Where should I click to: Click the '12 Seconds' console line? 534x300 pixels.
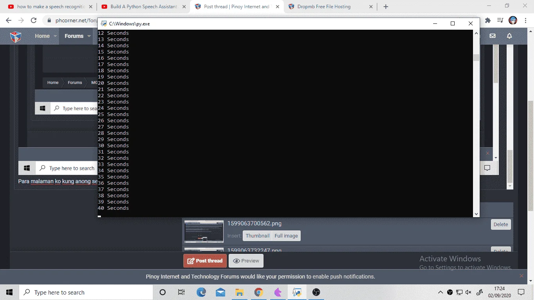point(113,33)
